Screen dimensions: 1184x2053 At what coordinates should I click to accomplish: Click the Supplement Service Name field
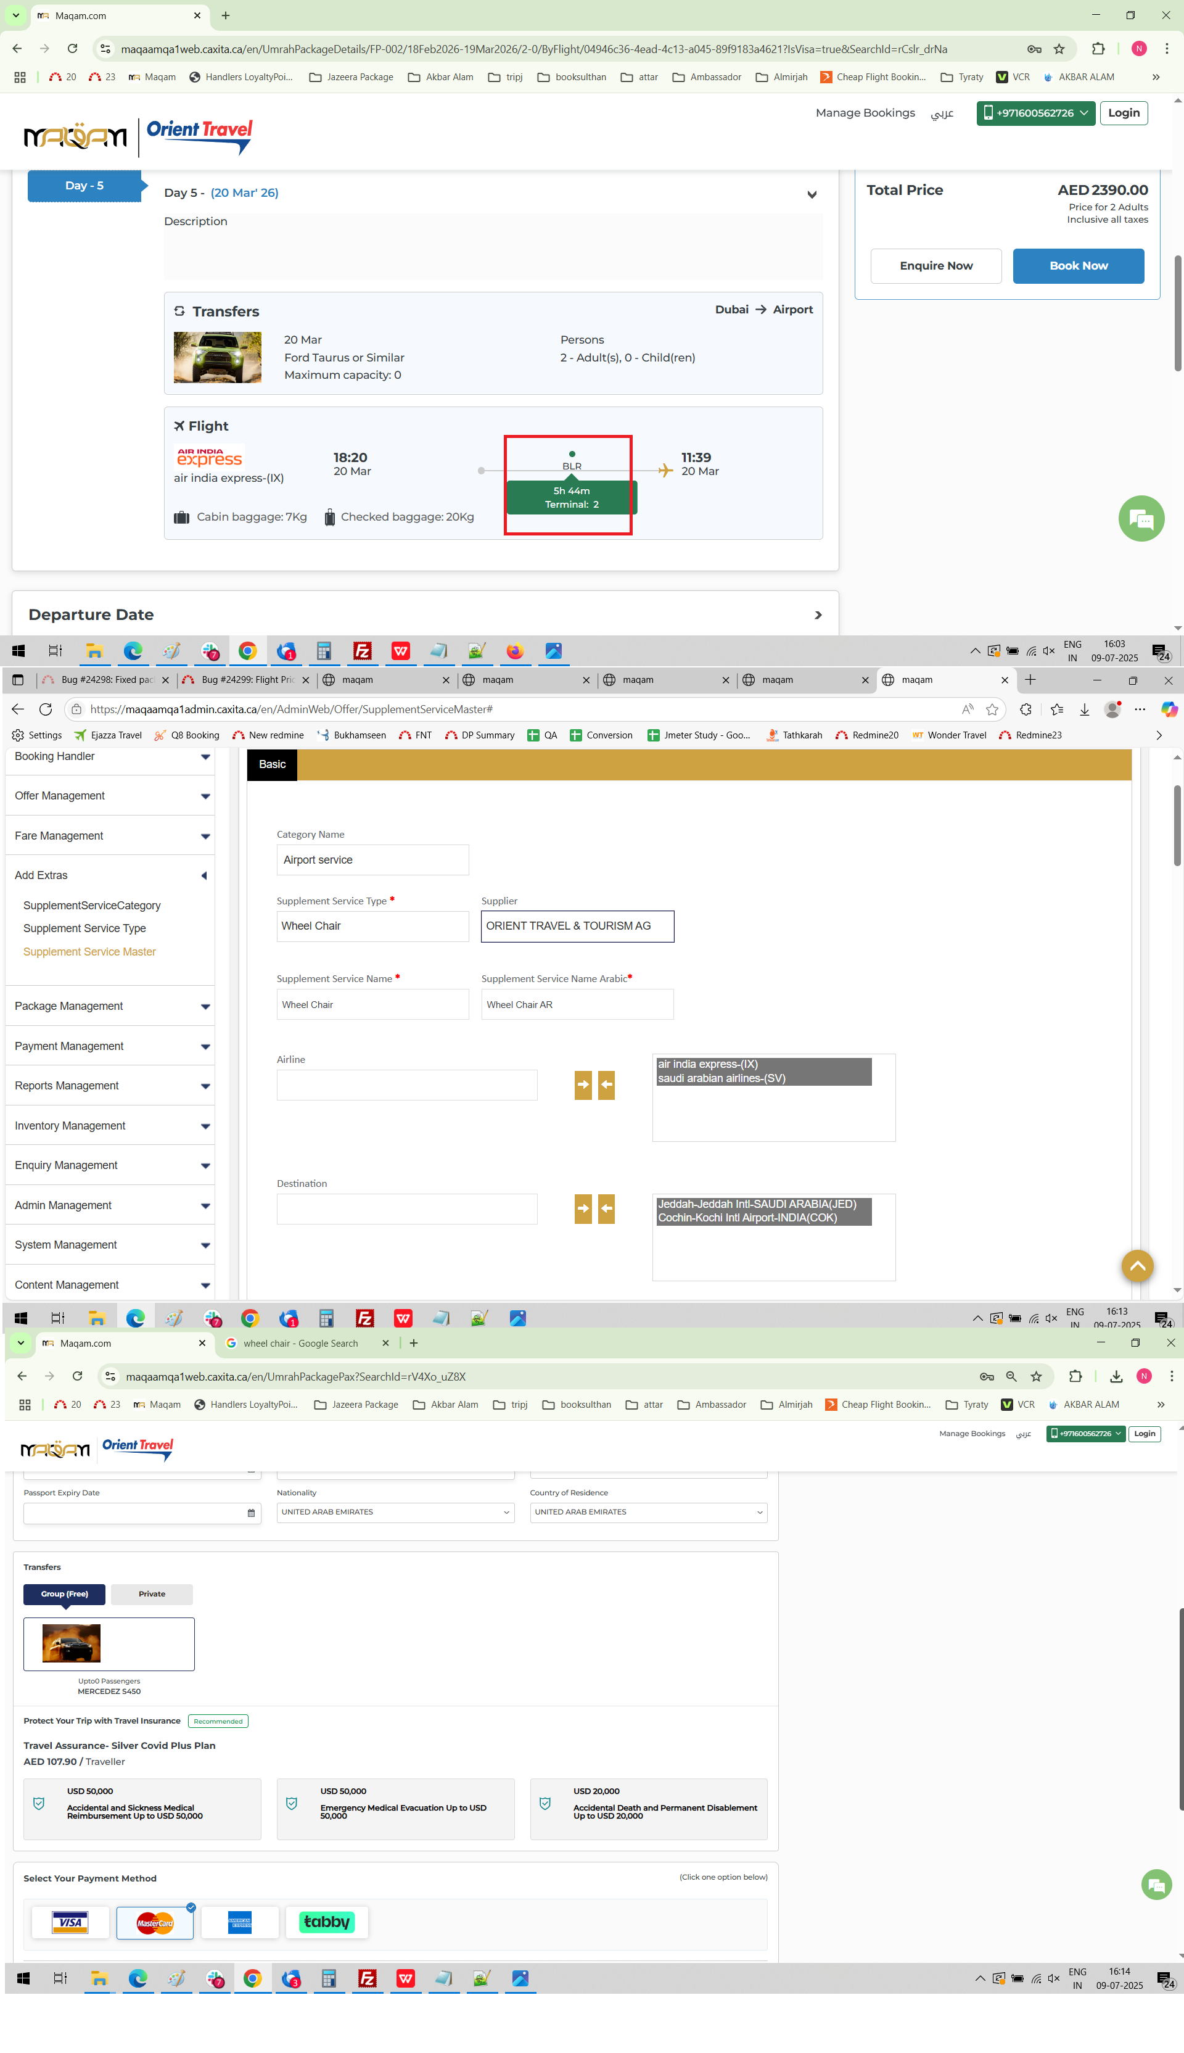[372, 1004]
